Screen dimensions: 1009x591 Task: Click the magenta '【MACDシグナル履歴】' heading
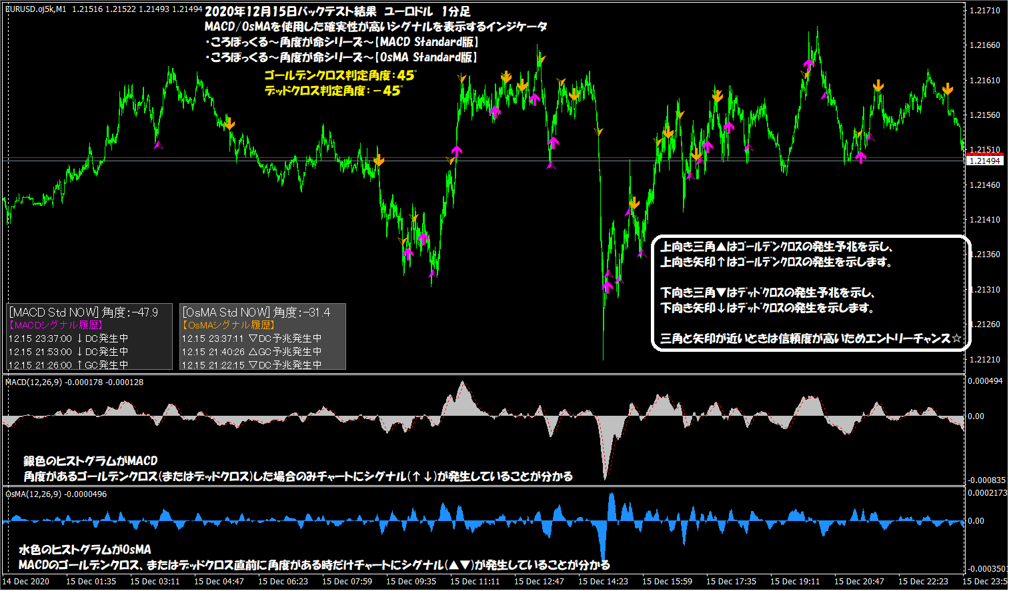pyautogui.click(x=55, y=325)
